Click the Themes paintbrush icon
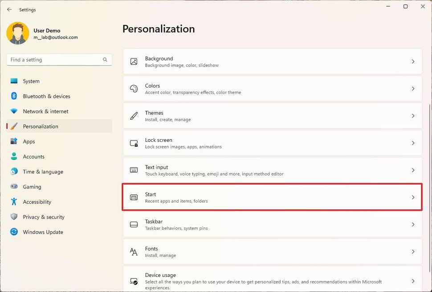The image size is (432, 292). coord(134,116)
